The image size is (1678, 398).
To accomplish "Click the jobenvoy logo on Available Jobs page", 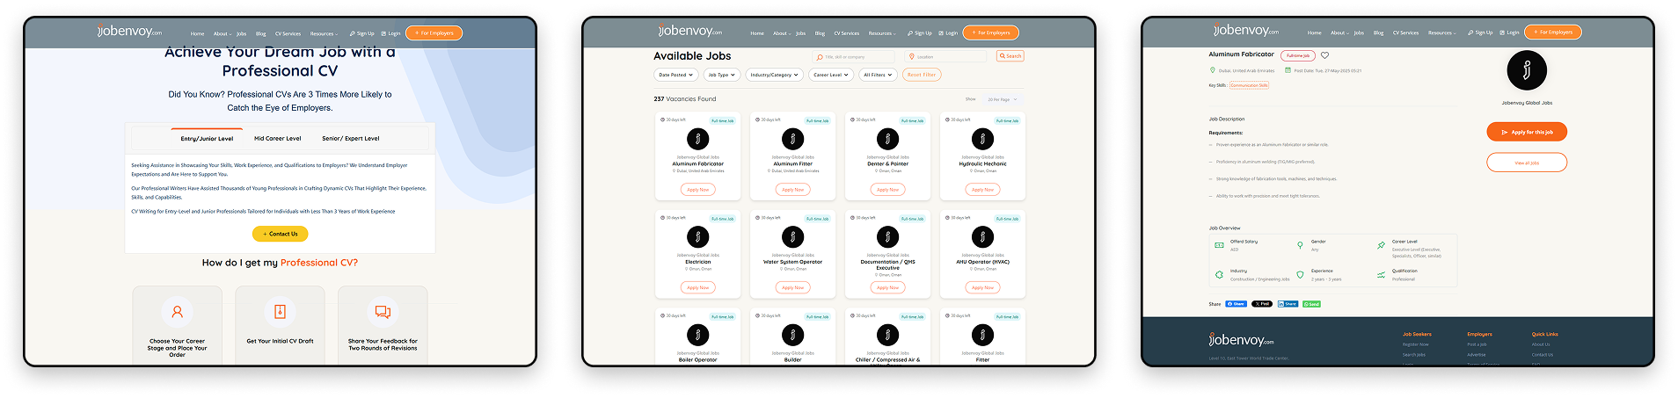I will [690, 31].
